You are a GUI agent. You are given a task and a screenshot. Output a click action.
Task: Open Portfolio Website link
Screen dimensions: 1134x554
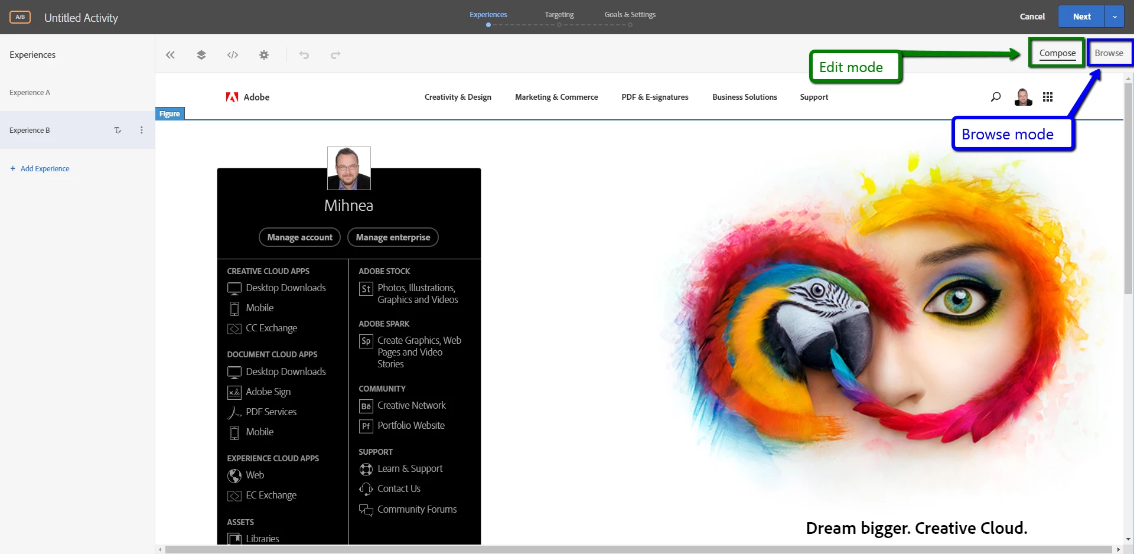(411, 425)
